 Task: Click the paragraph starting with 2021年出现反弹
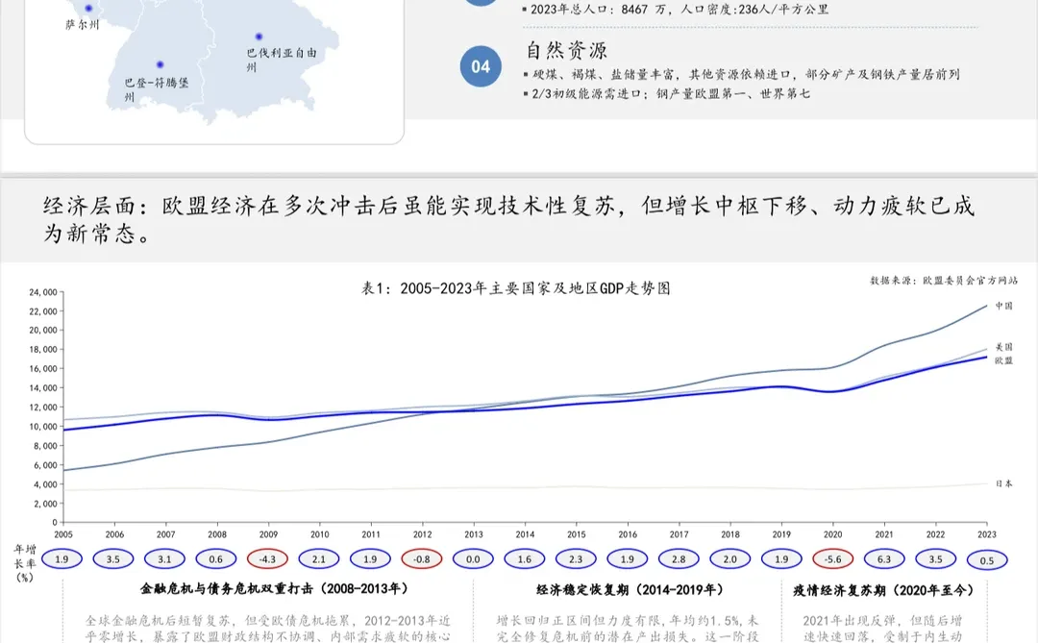[882, 630]
